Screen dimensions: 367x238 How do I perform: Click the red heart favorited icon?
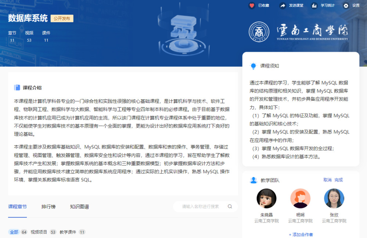[x=252, y=6]
